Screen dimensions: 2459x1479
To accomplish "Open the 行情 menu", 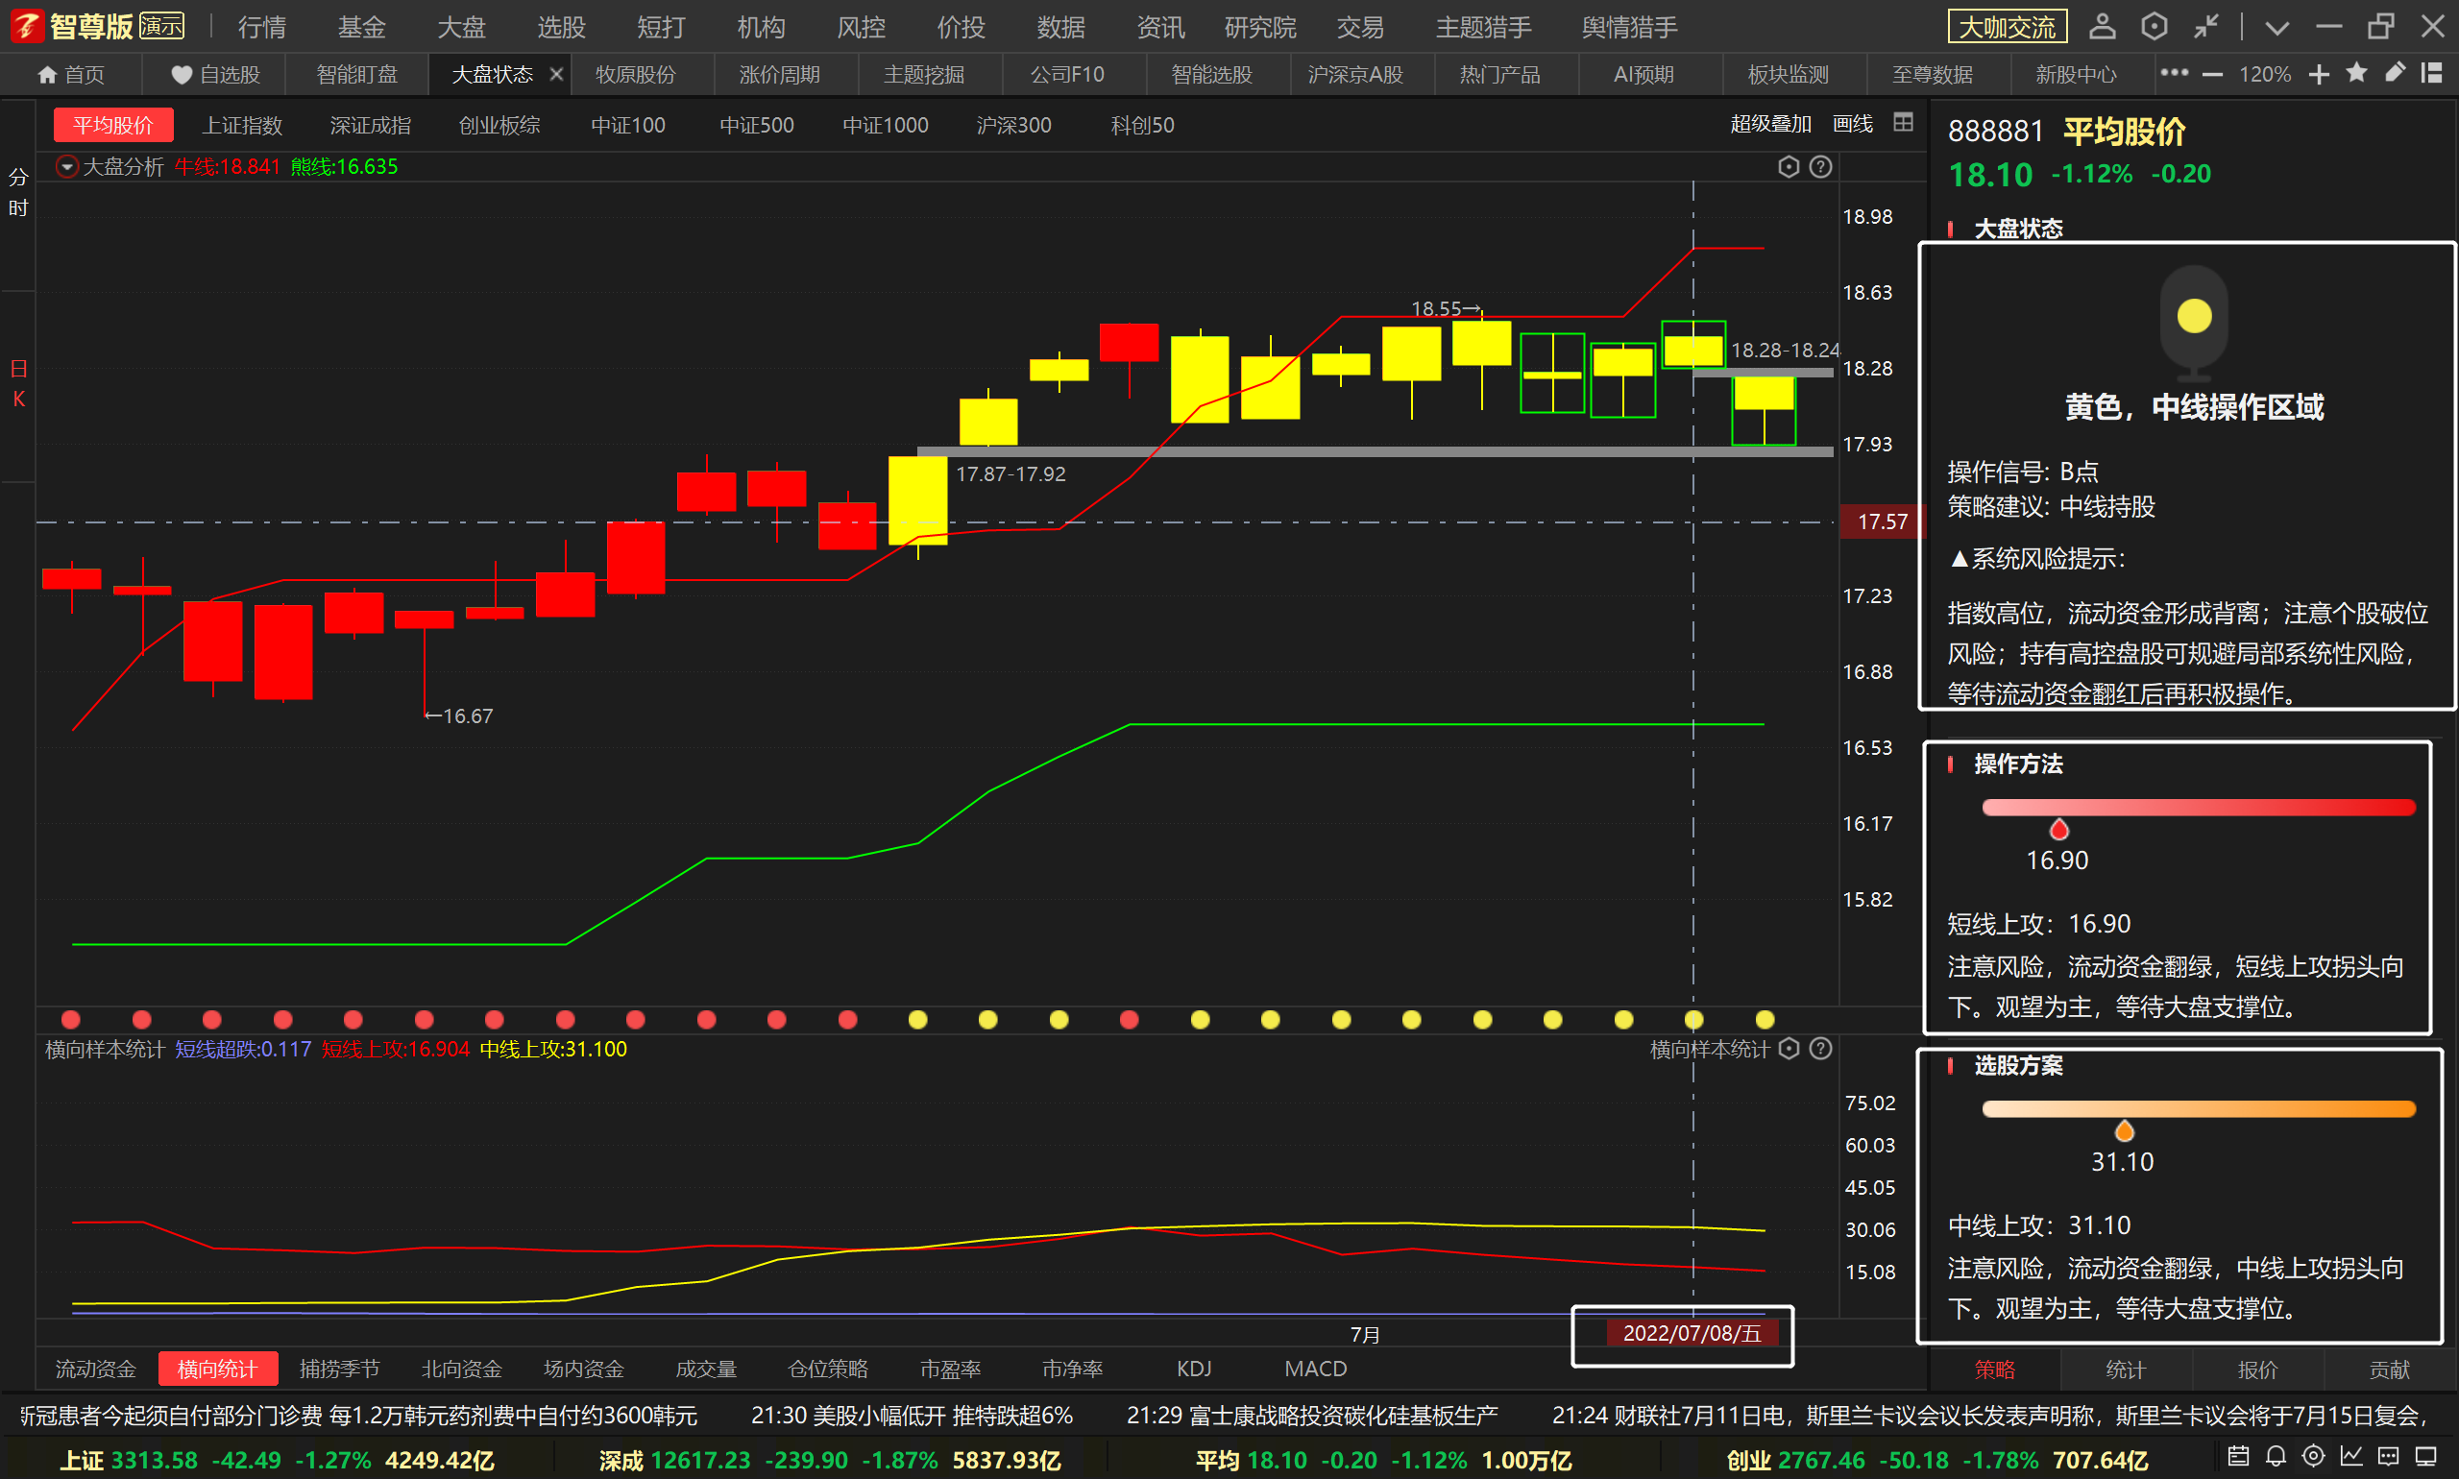I will 262,27.
